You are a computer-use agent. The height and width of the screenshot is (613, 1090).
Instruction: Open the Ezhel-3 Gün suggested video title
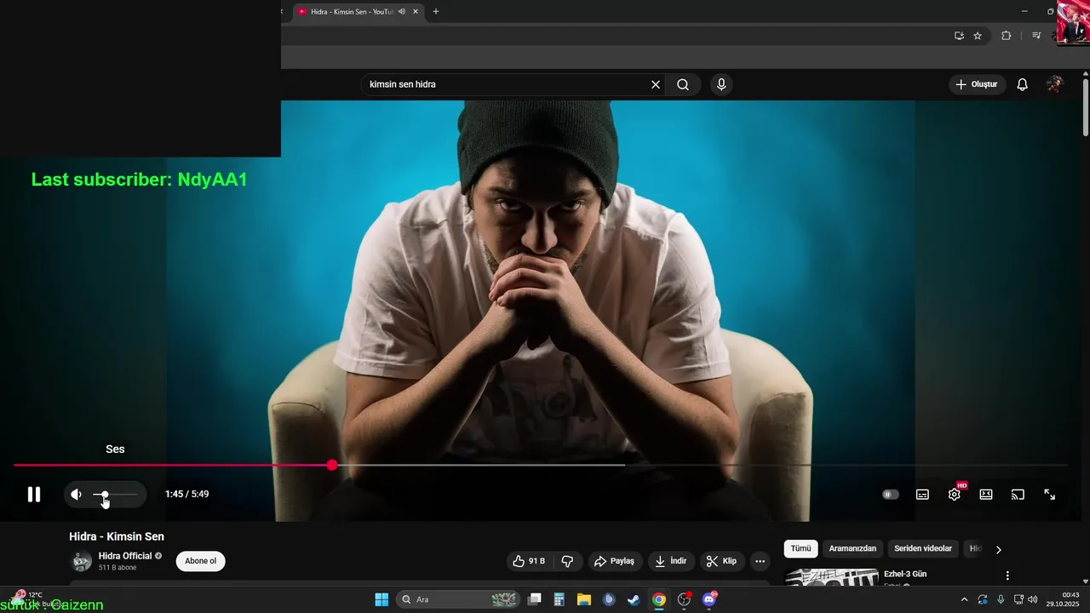point(905,574)
